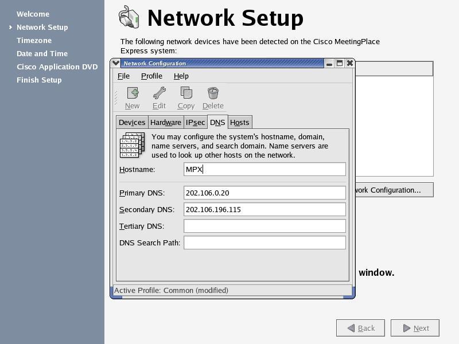This screenshot has height=344, width=459.
Task: Open the Profile menu
Action: pos(151,76)
